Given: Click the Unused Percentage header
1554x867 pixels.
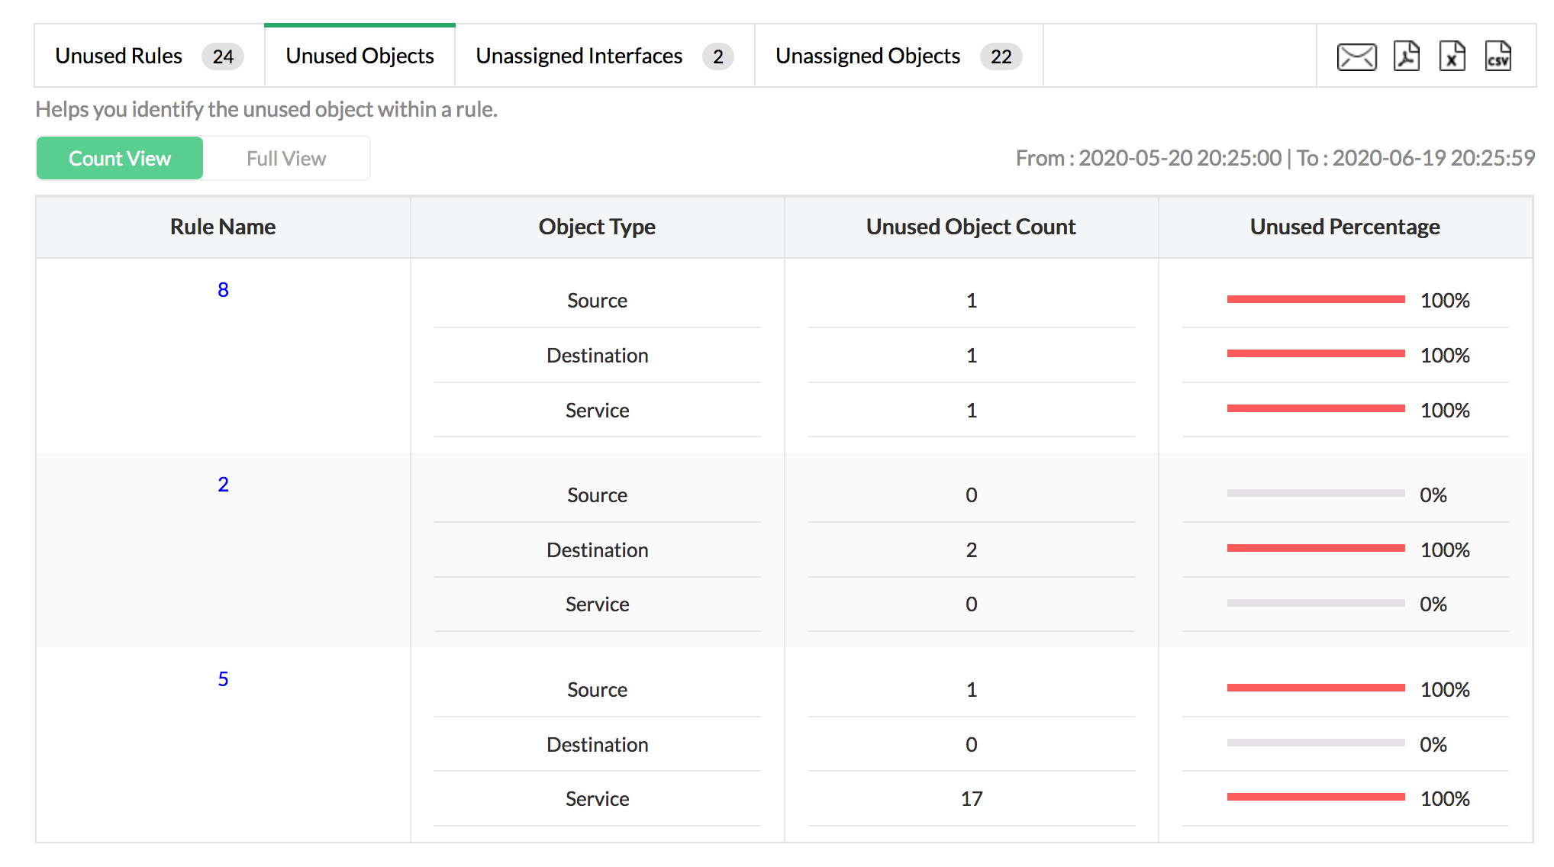Looking at the screenshot, I should pos(1345,227).
